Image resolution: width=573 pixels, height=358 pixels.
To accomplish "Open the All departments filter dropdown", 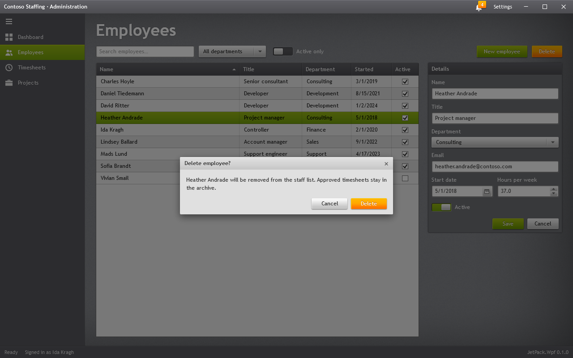I will click(232, 51).
